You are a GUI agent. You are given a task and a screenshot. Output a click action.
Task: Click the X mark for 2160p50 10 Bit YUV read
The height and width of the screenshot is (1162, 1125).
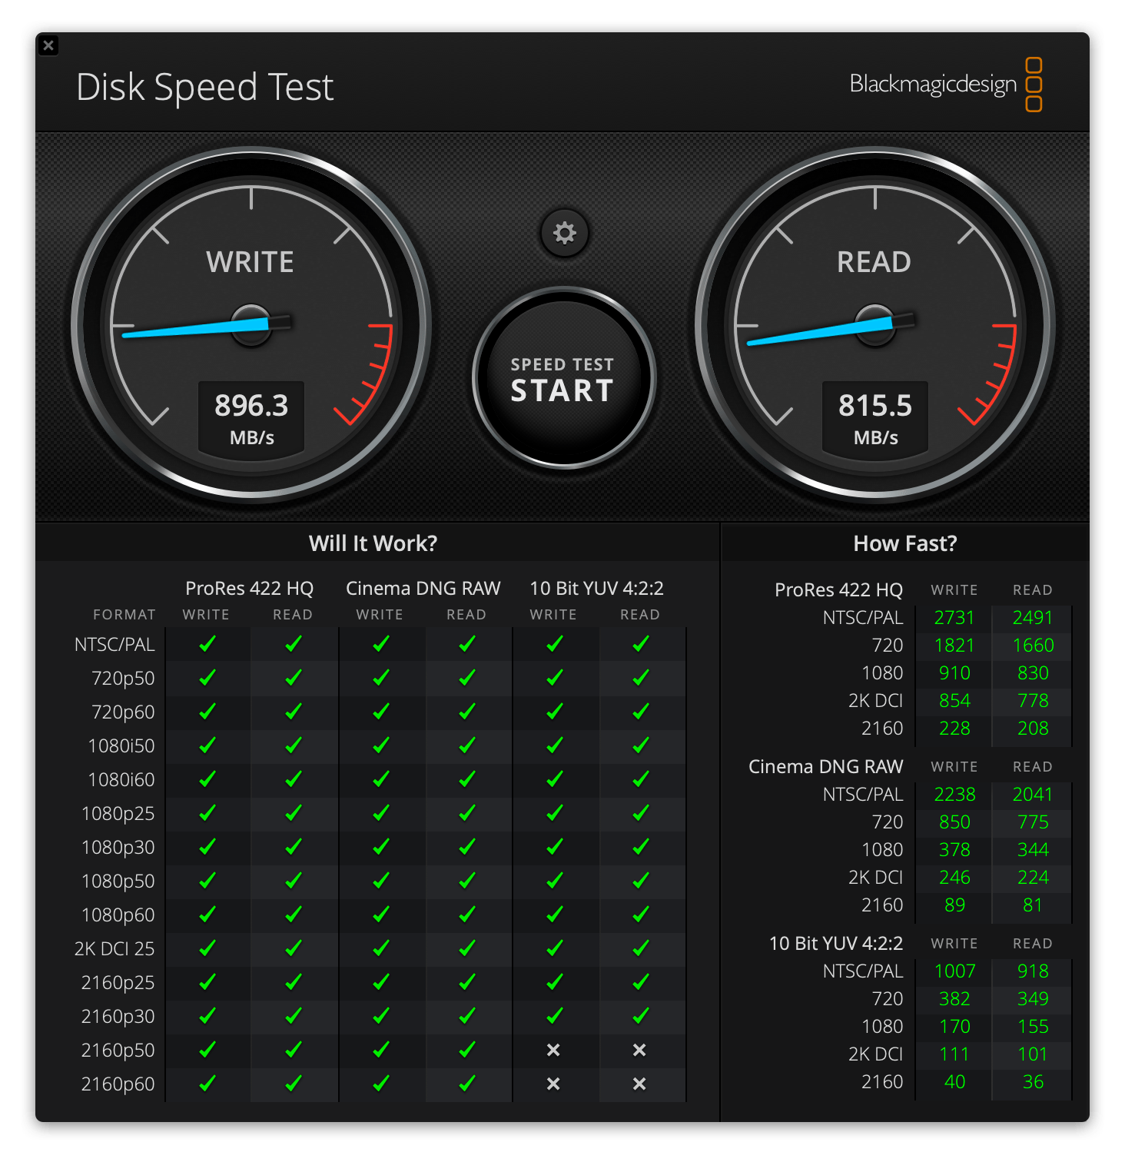[639, 1050]
